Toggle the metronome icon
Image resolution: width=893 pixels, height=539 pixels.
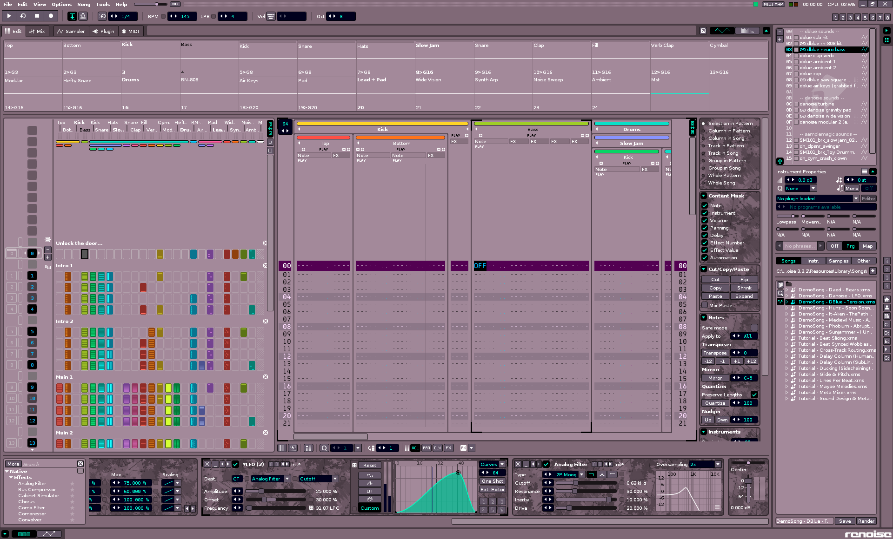point(83,16)
